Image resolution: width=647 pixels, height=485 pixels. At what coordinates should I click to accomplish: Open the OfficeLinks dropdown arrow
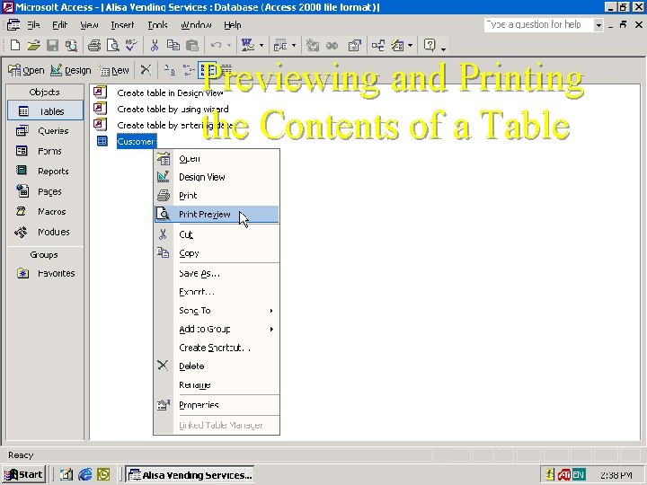click(x=261, y=45)
